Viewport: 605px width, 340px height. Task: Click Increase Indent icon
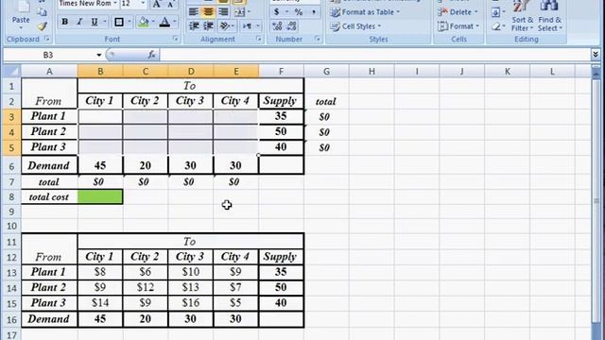[x=208, y=26]
